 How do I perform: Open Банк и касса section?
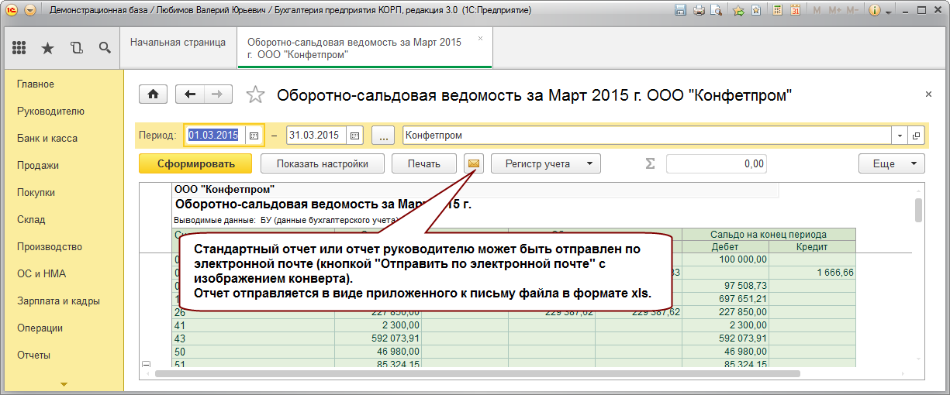(47, 138)
